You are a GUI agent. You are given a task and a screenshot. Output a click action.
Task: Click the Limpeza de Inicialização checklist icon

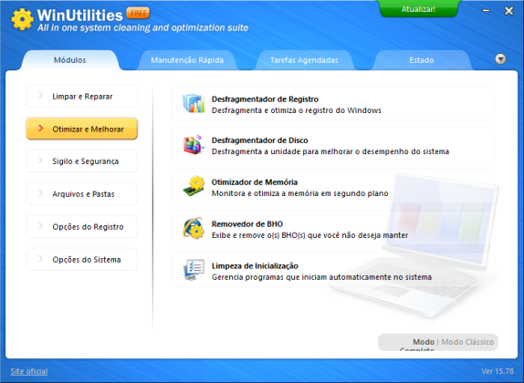(x=194, y=270)
